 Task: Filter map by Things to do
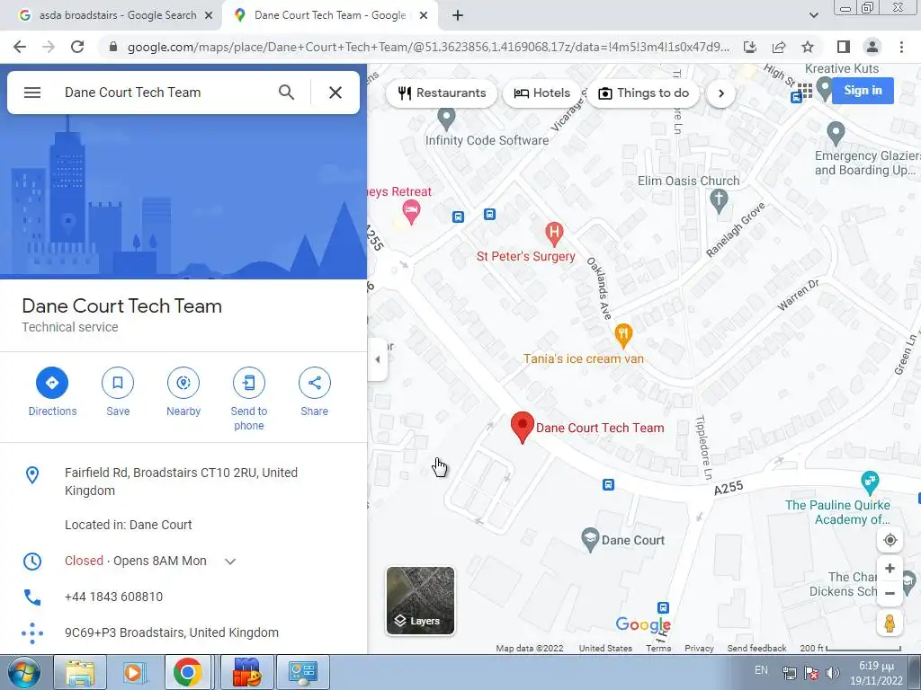pos(643,93)
